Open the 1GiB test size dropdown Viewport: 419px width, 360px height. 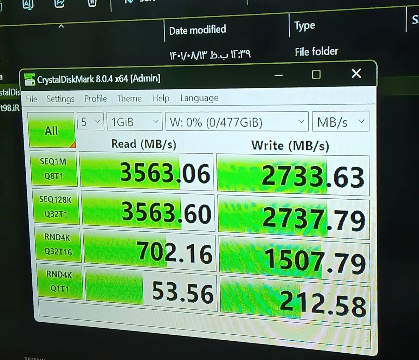134,122
